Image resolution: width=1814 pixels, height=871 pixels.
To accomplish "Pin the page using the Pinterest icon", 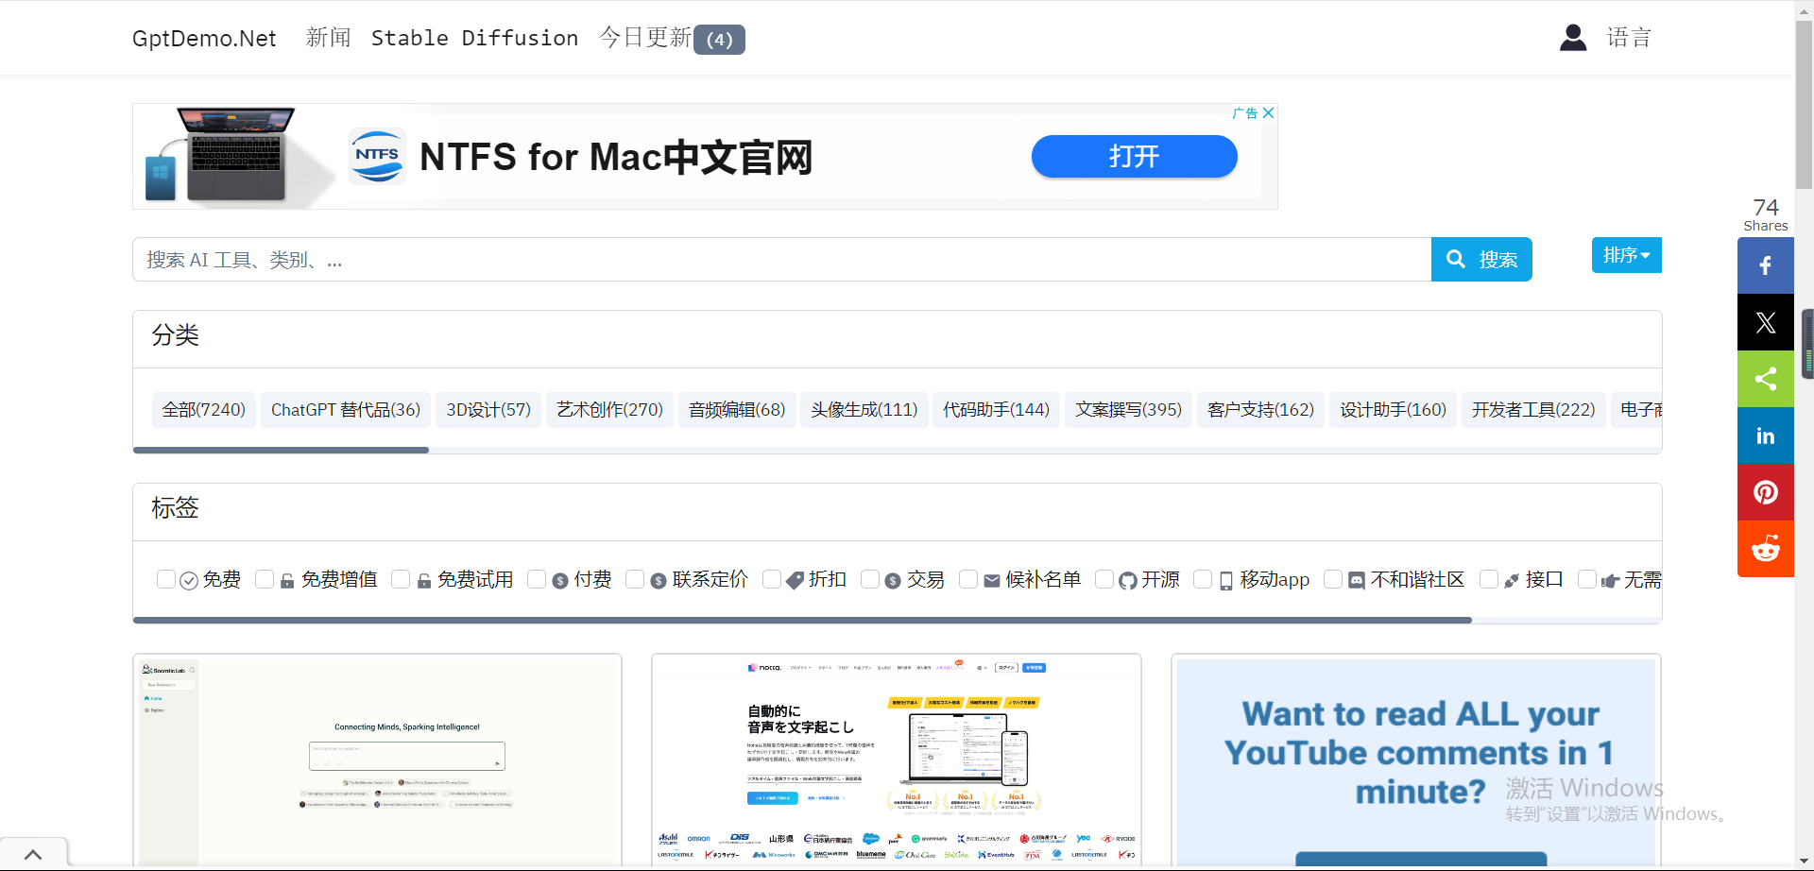I will [x=1765, y=492].
